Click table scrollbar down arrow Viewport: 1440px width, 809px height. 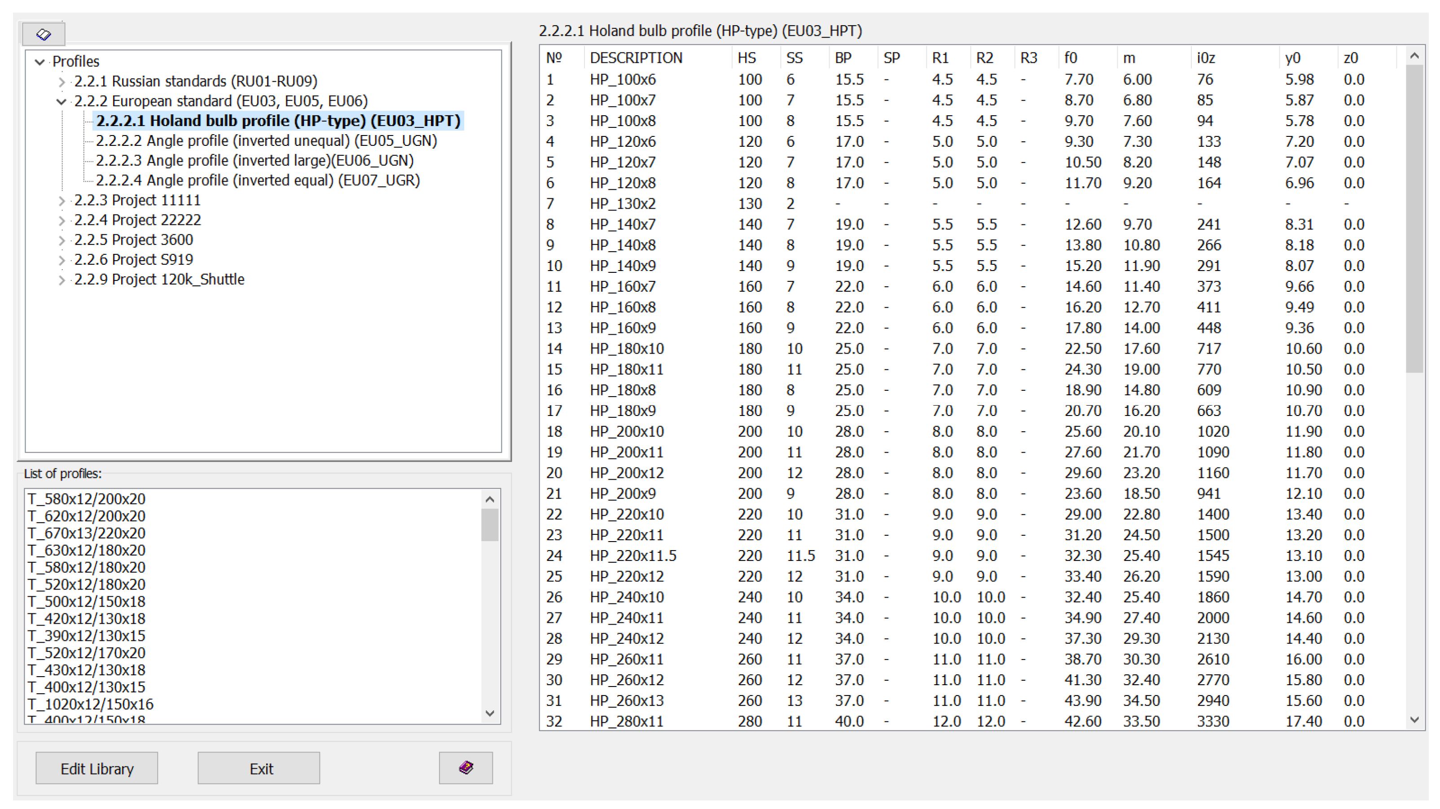point(1414,720)
